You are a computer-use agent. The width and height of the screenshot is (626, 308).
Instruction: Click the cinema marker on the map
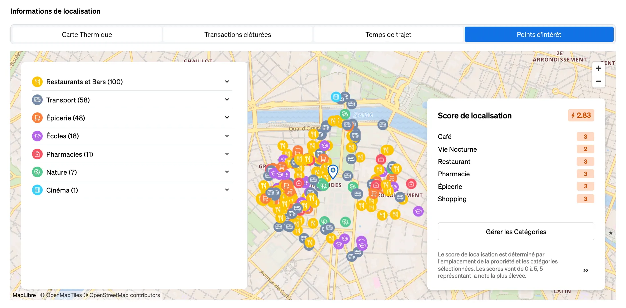[336, 97]
